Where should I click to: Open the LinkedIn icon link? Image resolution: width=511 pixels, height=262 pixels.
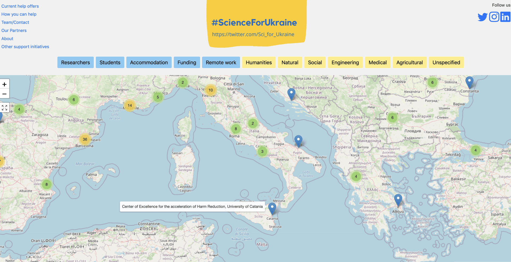505,17
